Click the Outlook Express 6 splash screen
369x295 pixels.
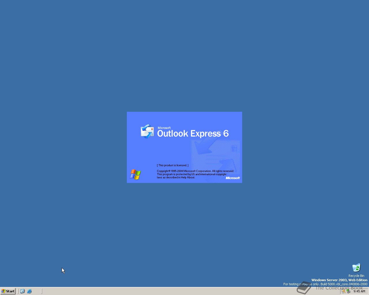coord(184,147)
